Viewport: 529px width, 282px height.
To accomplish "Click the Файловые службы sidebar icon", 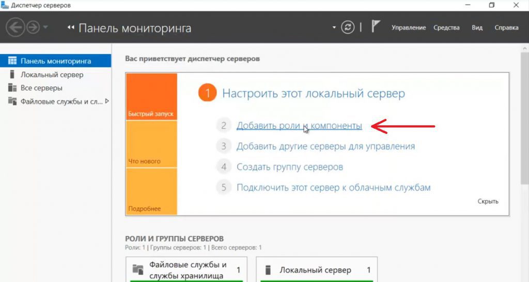I will coord(12,102).
